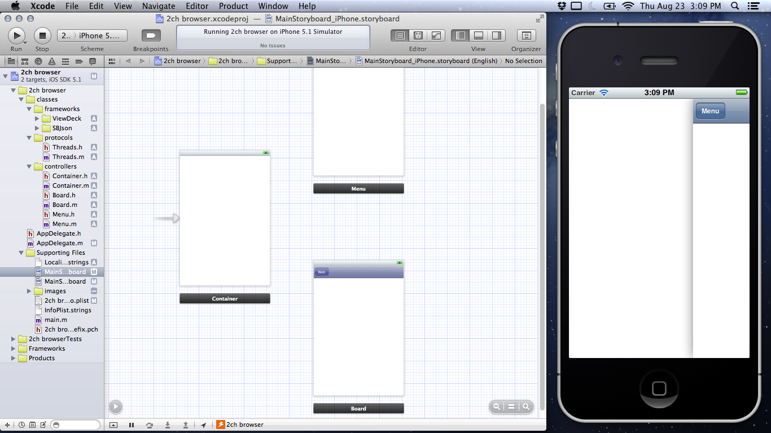The width and height of the screenshot is (771, 433).
Task: Zoom out the storyboard canvas
Action: point(497,407)
